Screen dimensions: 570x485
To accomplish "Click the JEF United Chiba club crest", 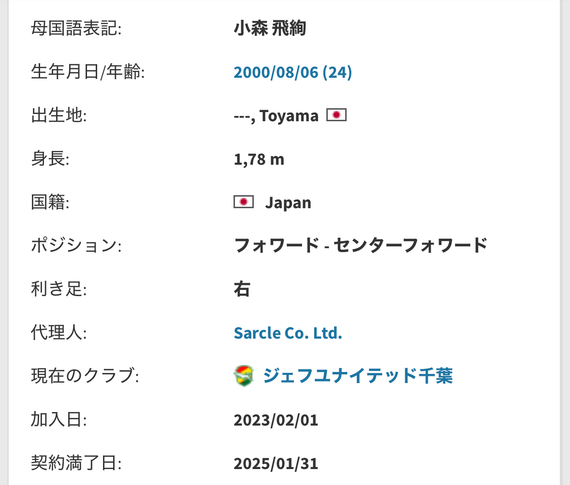I will coord(244,376).
